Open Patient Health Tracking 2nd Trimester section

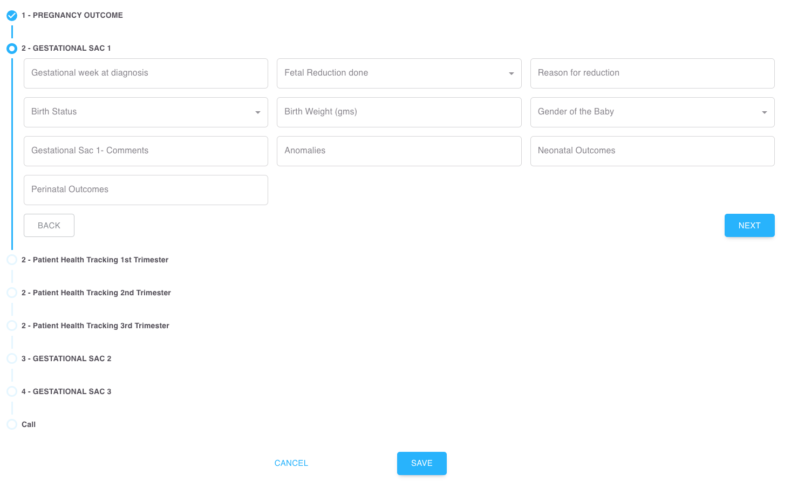click(x=96, y=293)
